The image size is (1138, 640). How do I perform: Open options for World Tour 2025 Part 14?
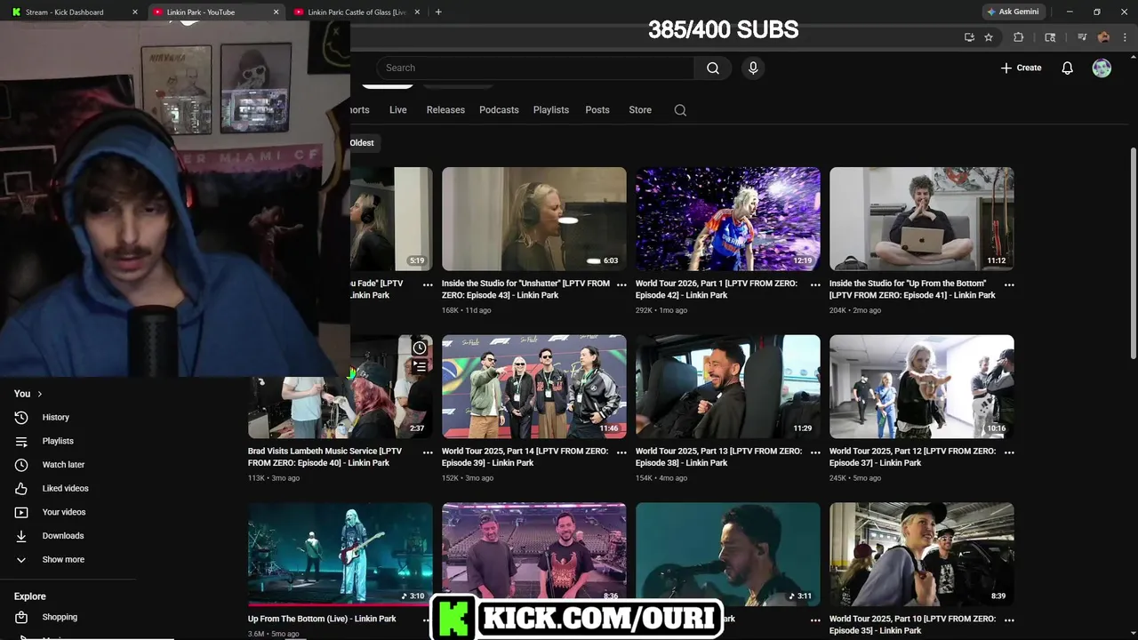621,452
